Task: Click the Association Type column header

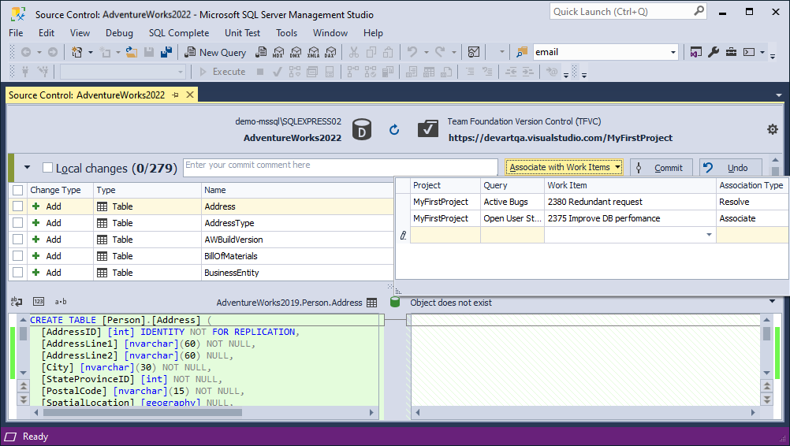Action: 751,185
